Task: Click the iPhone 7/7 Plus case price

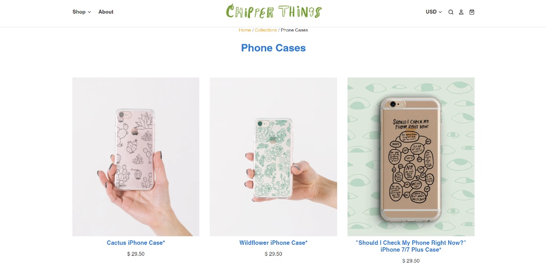Action: pyautogui.click(x=411, y=261)
